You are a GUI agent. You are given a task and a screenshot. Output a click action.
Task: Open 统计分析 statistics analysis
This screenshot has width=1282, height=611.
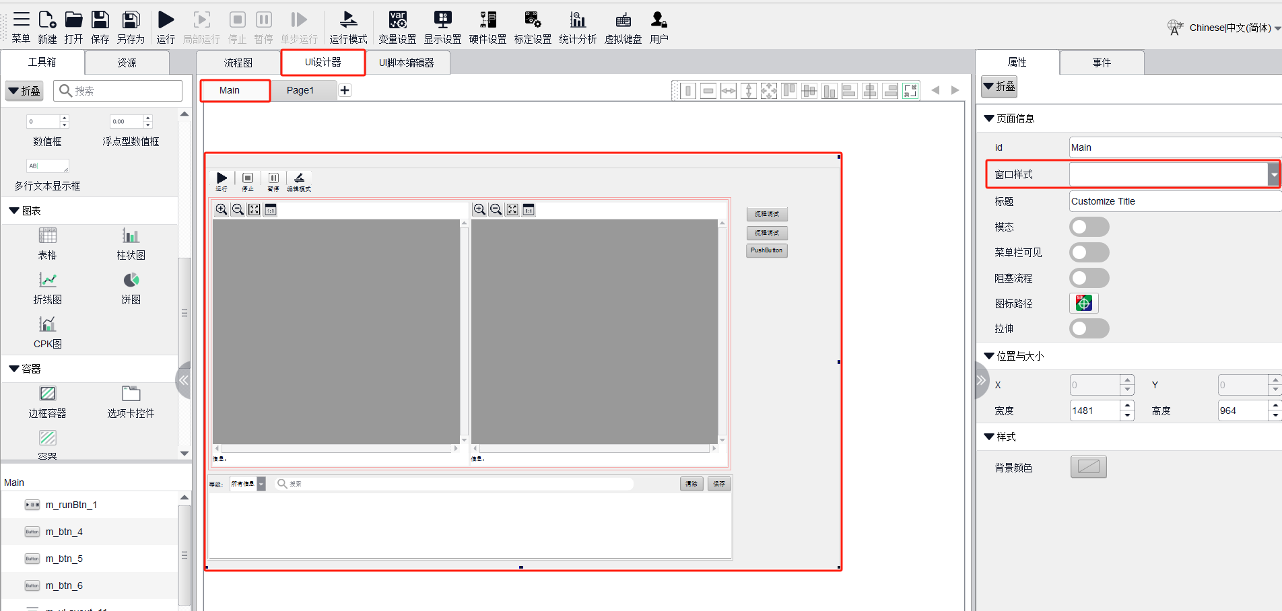pos(578,28)
